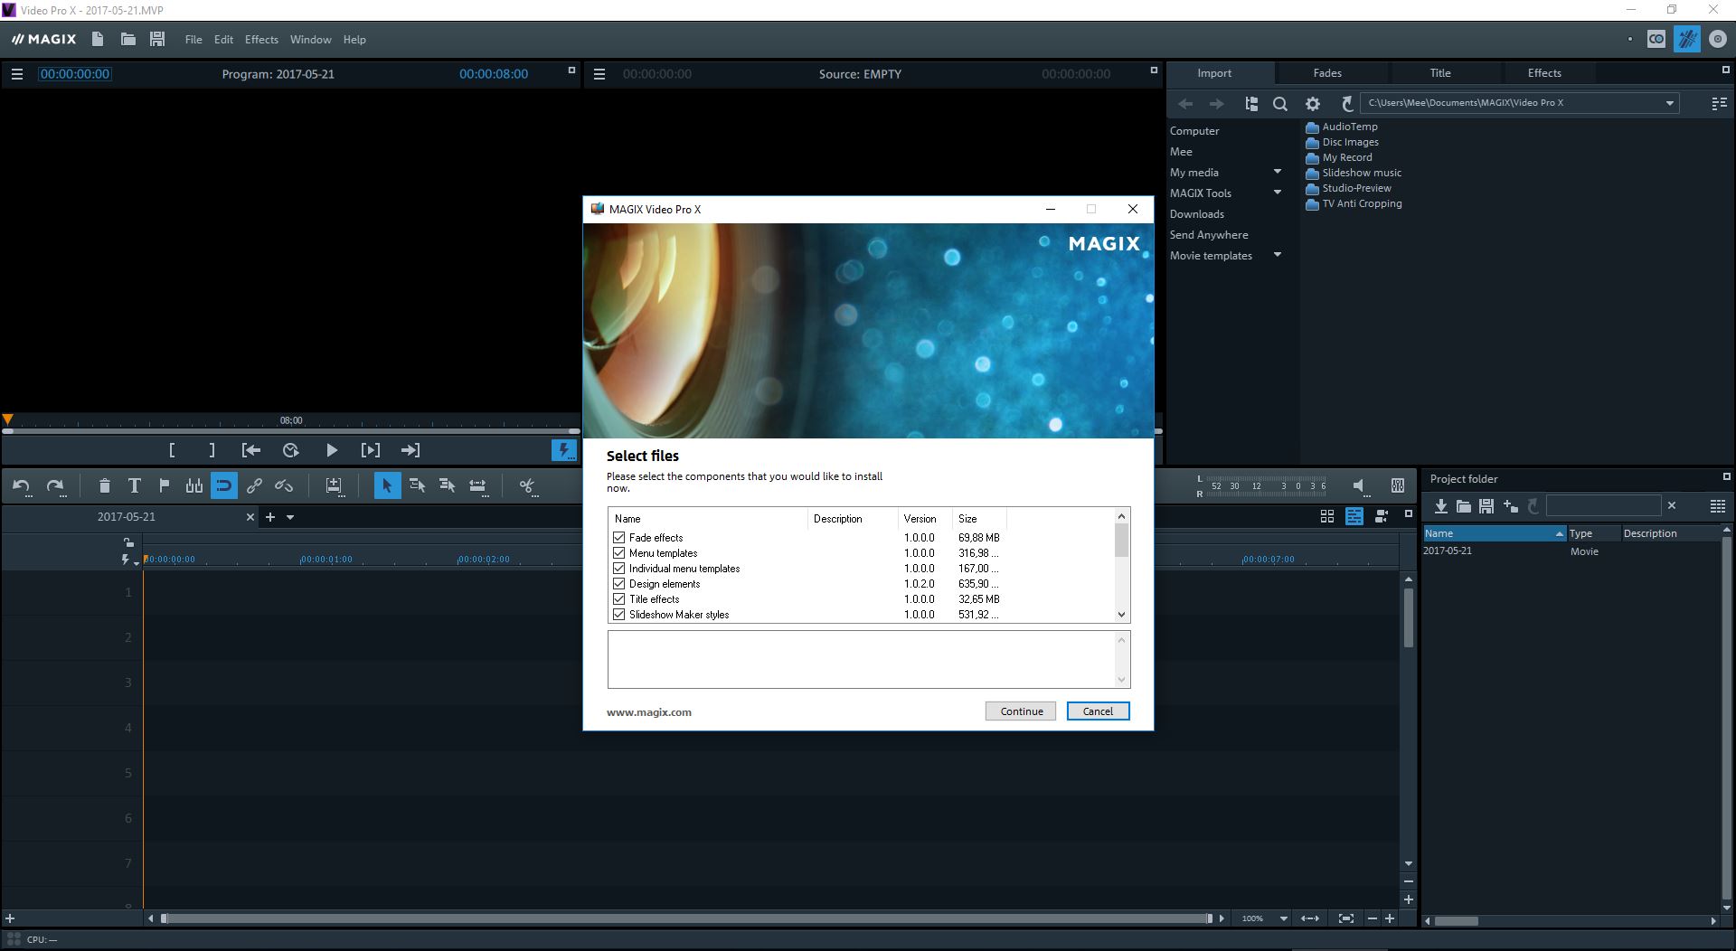The width and height of the screenshot is (1736, 951).
Task: Open program monitor hamburger menu
Action: 17,74
